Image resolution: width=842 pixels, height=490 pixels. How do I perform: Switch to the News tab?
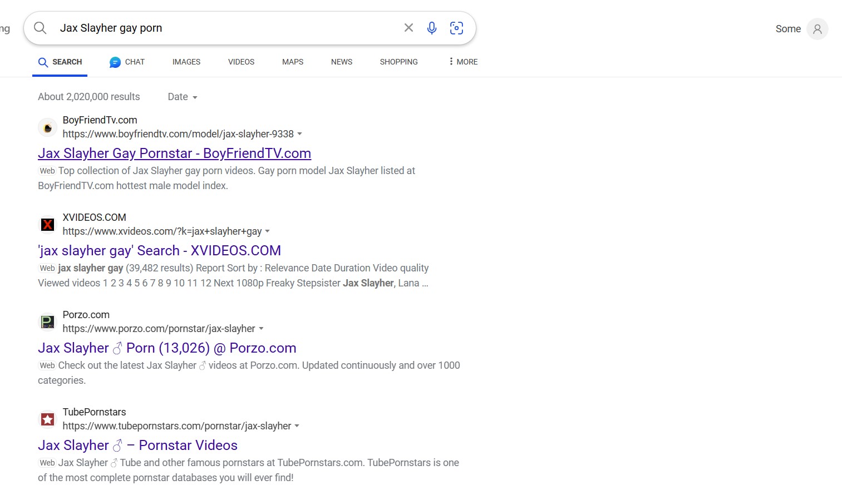pyautogui.click(x=342, y=62)
